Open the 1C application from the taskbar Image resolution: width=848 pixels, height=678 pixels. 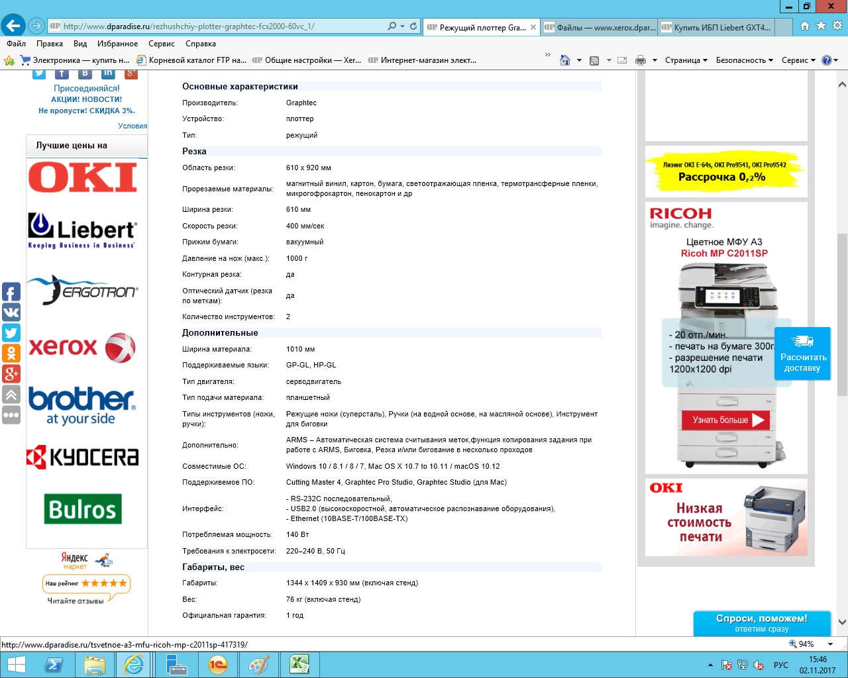point(217,664)
